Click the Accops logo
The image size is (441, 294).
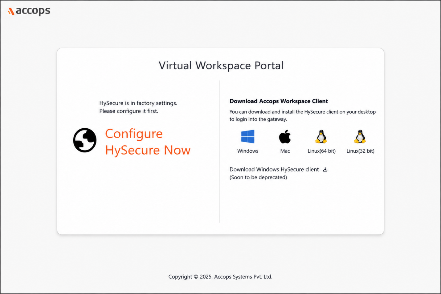29,11
